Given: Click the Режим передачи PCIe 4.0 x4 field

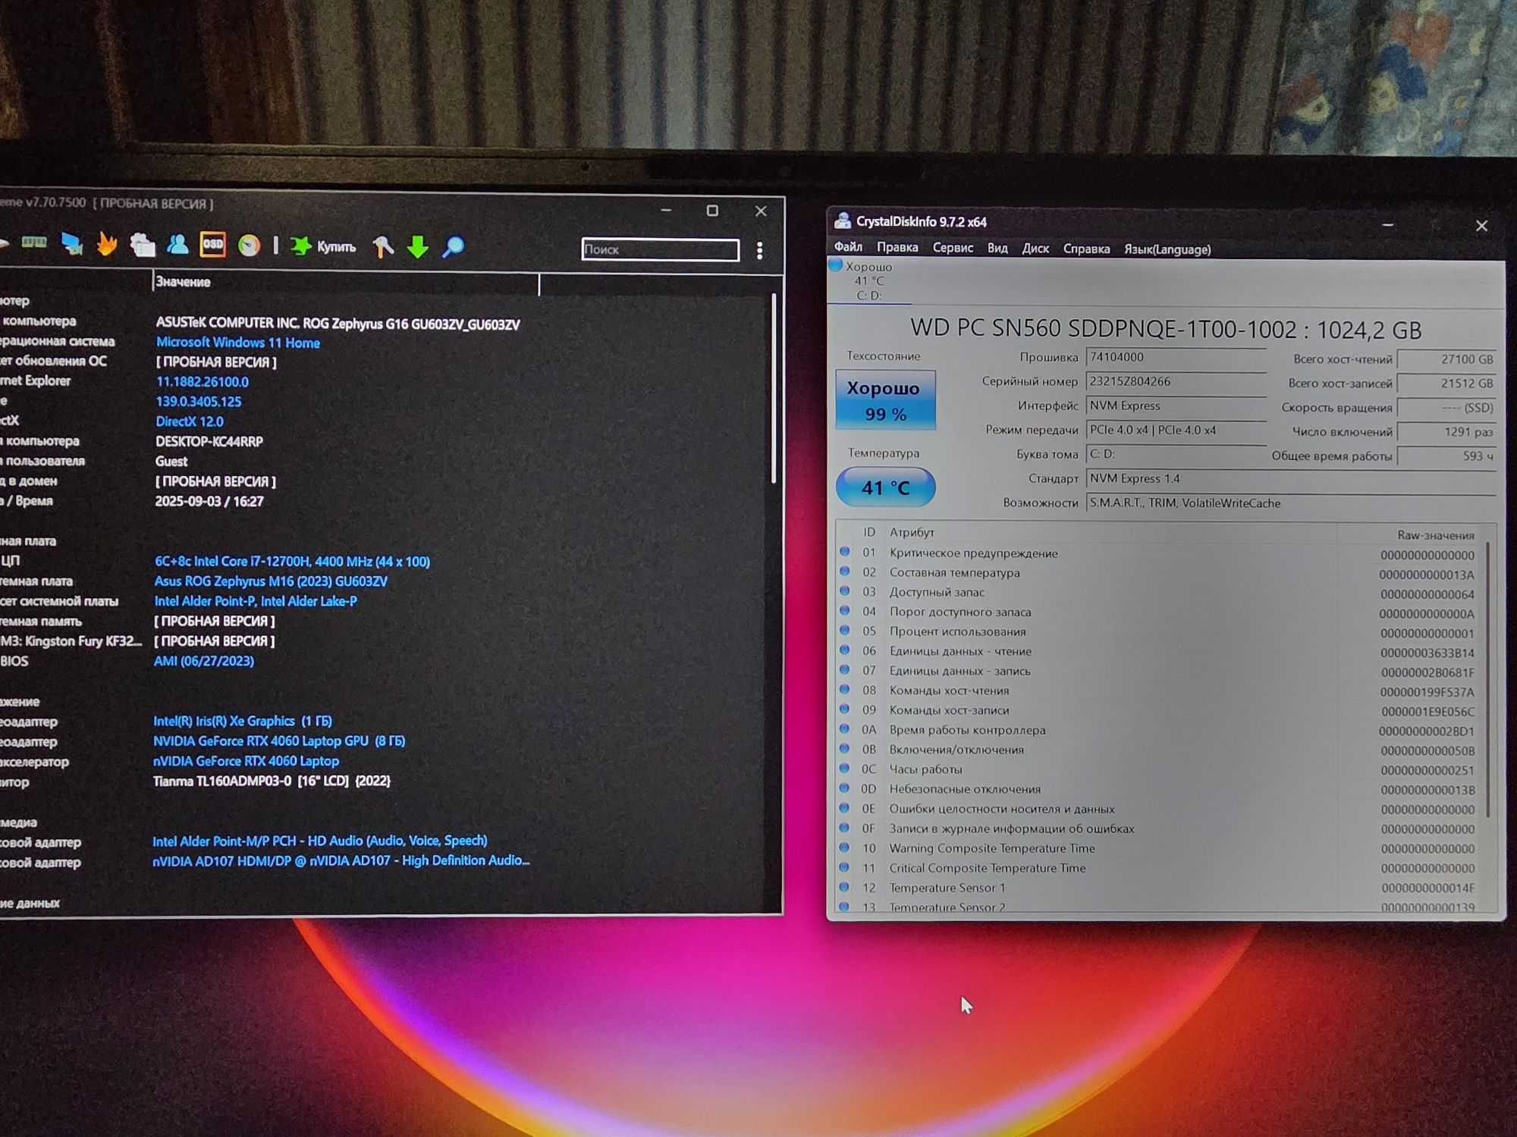Looking at the screenshot, I should [x=1176, y=431].
